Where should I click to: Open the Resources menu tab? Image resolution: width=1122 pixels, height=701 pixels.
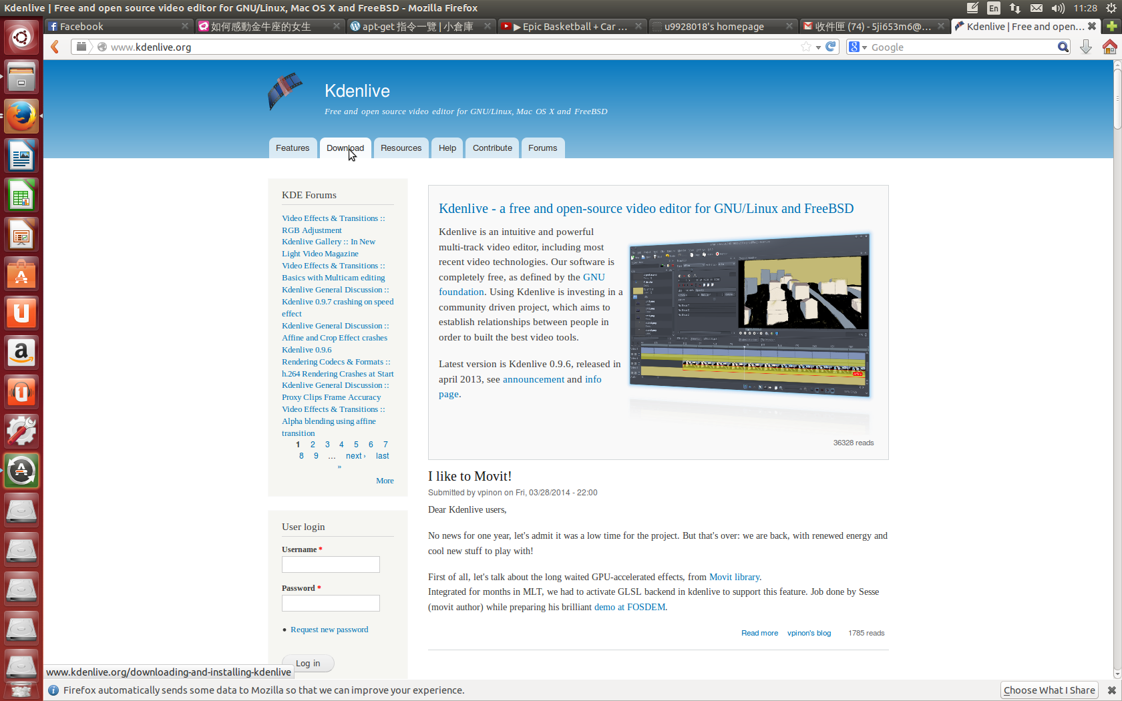point(401,148)
